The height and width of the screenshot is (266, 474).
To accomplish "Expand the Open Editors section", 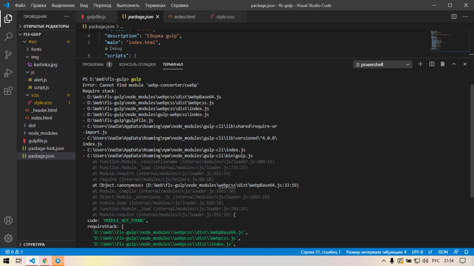I will (x=46, y=26).
